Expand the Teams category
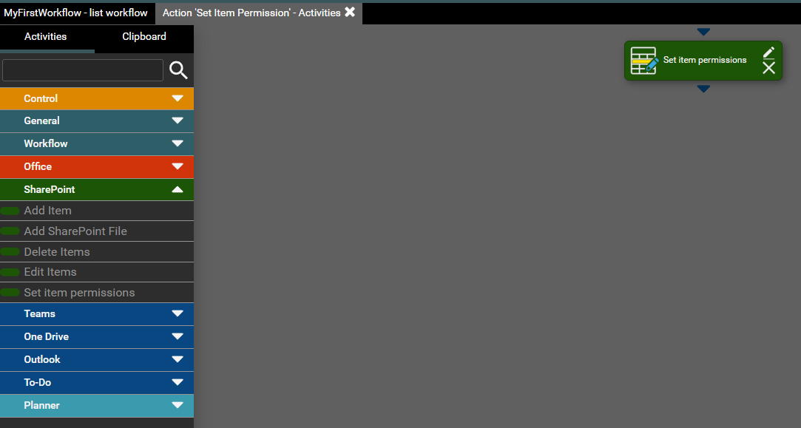 pyautogui.click(x=177, y=313)
